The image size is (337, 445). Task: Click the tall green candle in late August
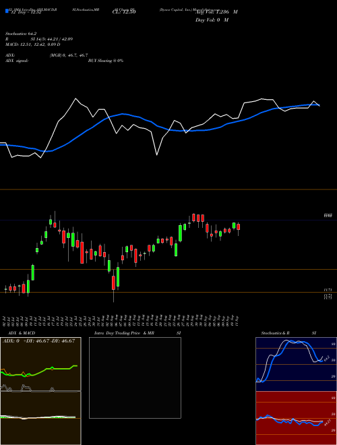[x=180, y=233]
